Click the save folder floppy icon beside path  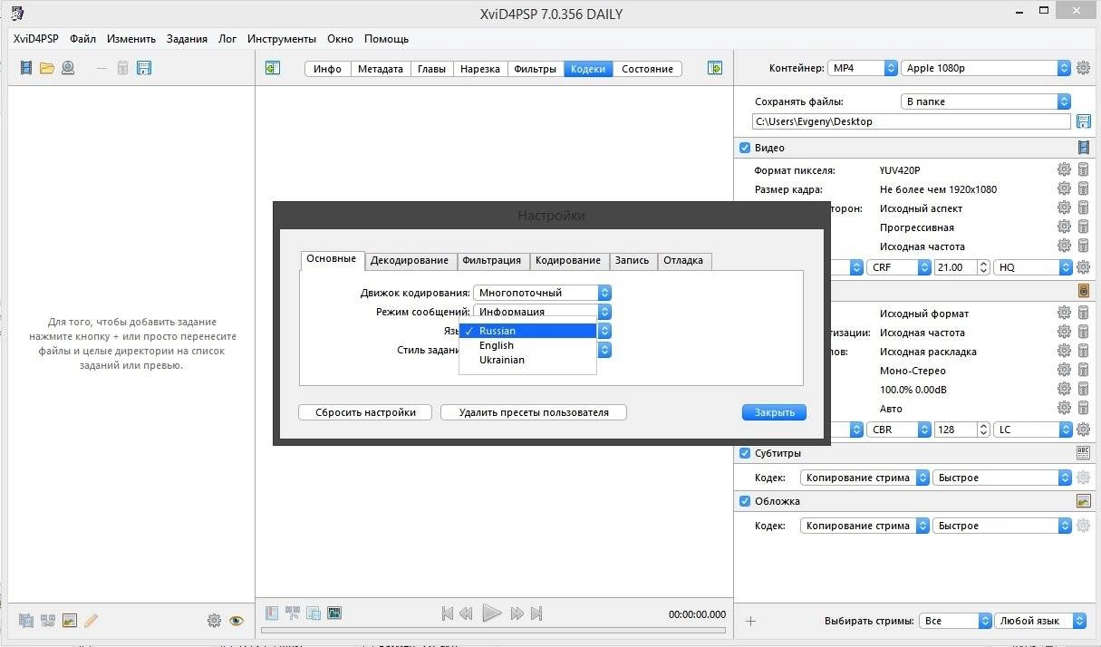tap(1083, 121)
